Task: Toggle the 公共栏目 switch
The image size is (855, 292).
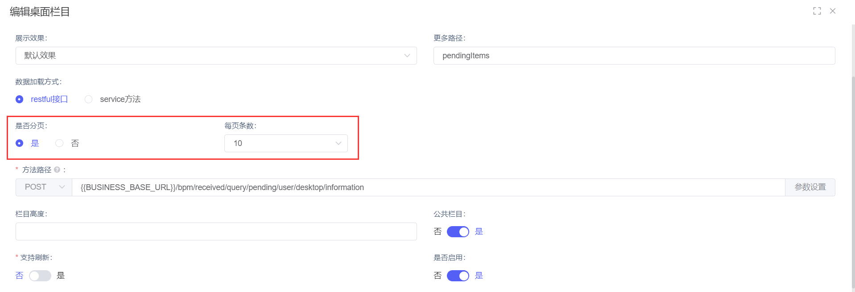Action: tap(458, 231)
